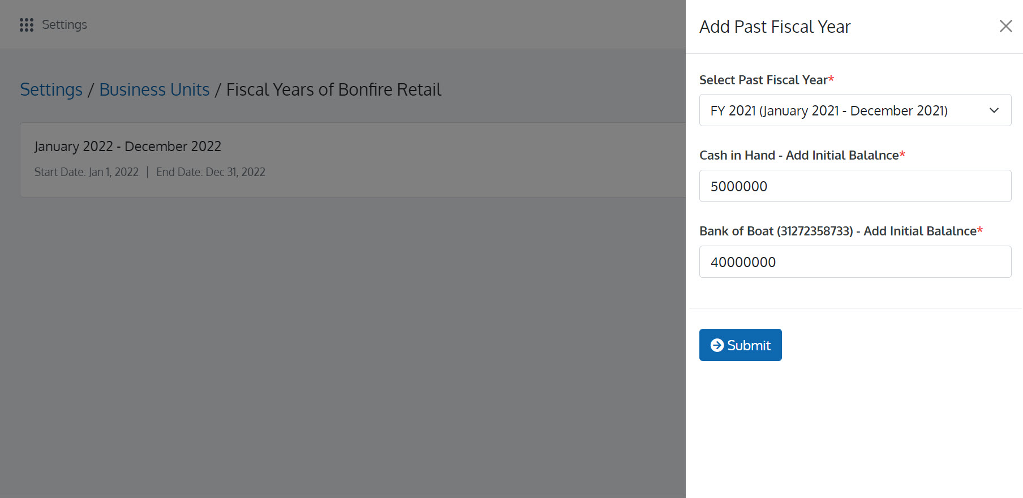Submit the past fiscal year form

pyautogui.click(x=740, y=345)
